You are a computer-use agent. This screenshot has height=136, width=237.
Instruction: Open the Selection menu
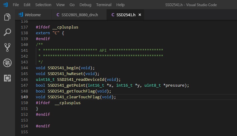coord(43,5)
